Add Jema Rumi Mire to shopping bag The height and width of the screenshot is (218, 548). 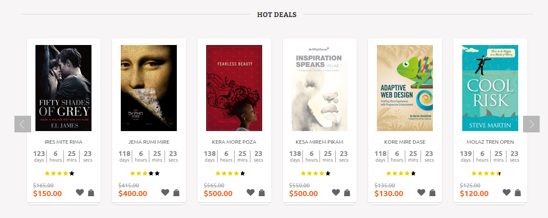pyautogui.click(x=176, y=192)
